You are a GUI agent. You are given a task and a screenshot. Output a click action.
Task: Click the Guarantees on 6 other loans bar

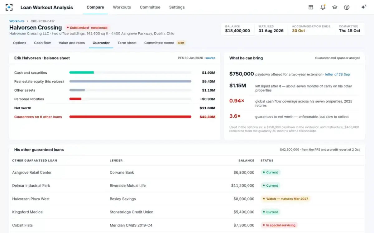[x=130, y=117]
